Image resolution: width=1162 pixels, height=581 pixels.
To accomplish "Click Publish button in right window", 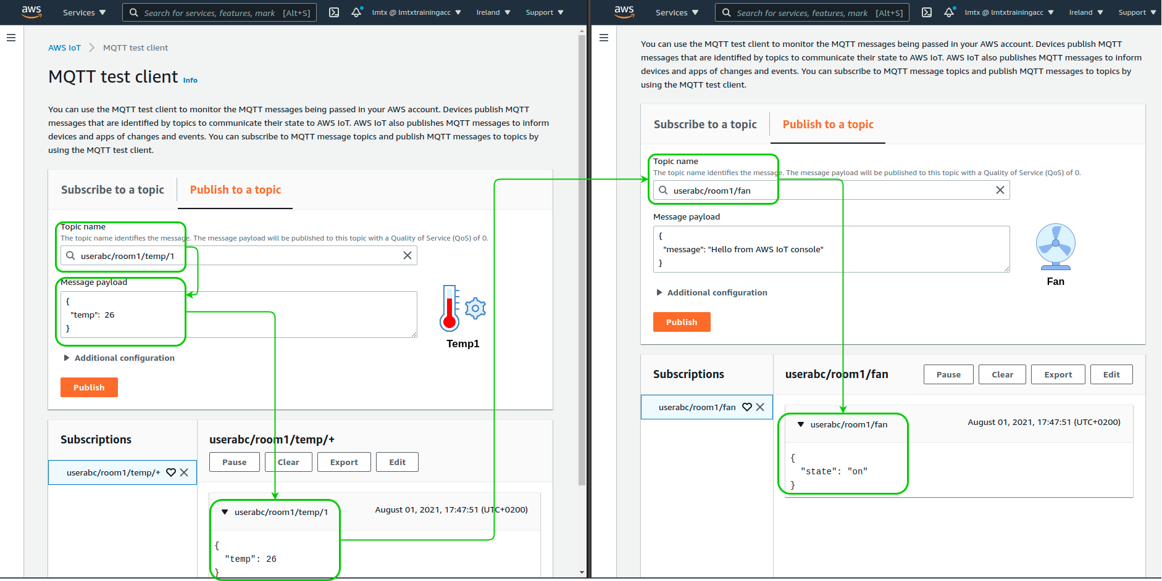I will click(682, 322).
